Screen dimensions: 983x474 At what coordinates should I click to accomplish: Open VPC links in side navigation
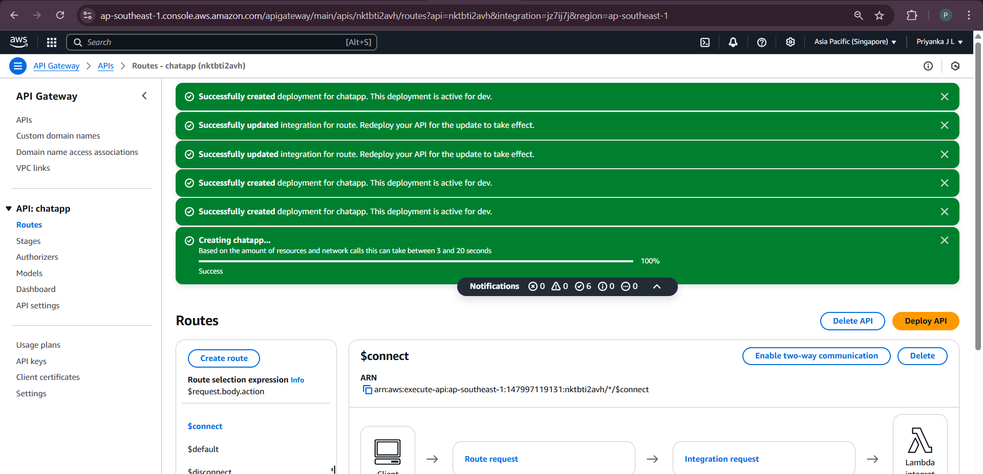point(33,168)
